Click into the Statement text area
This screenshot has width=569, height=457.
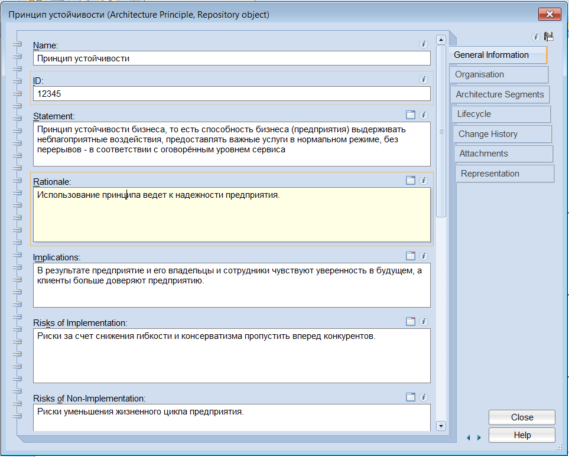click(232, 144)
